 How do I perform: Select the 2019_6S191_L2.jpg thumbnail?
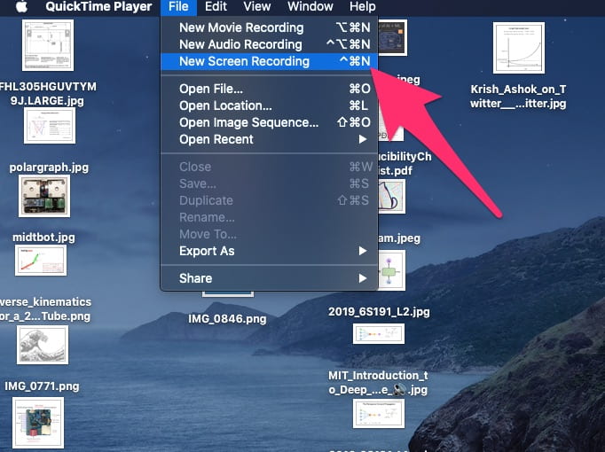coord(391,270)
